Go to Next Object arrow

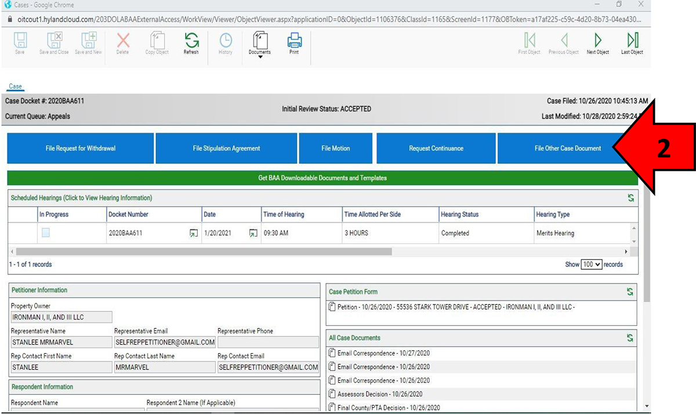coord(597,42)
